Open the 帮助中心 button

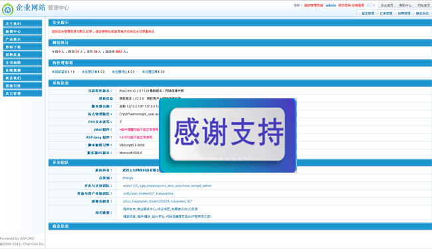pyautogui.click(x=405, y=5)
